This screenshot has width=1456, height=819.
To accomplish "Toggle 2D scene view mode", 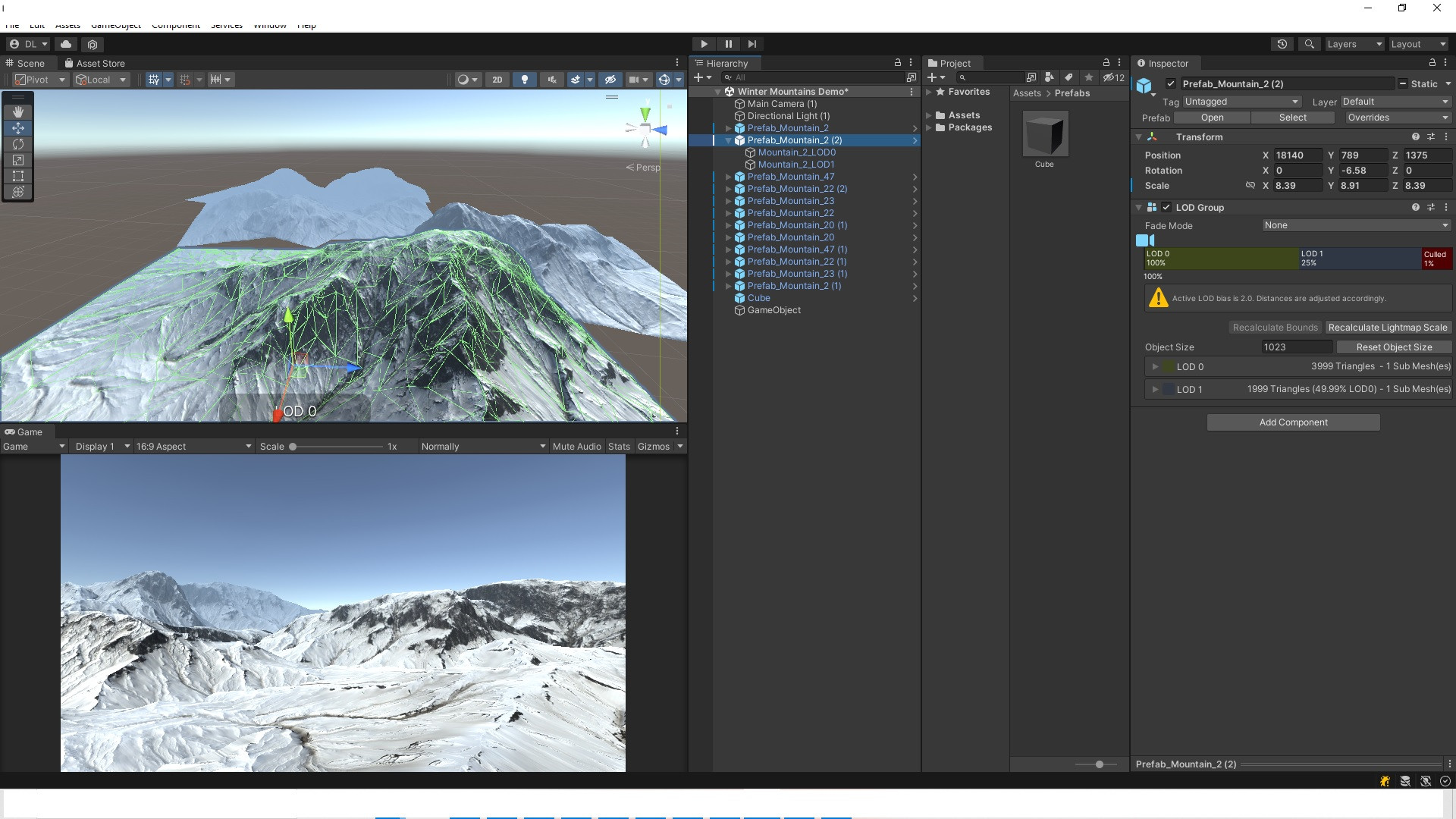I will click(x=497, y=80).
